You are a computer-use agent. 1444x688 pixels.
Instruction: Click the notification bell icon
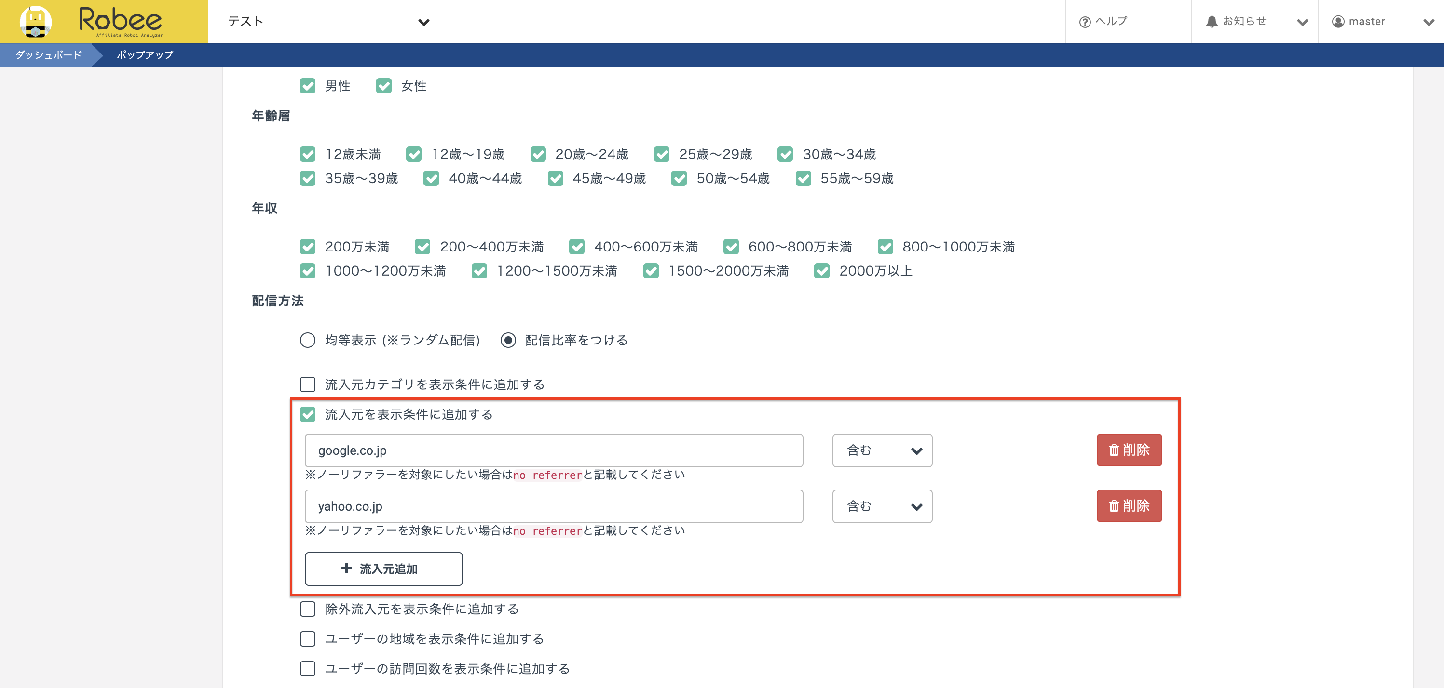1212,22
